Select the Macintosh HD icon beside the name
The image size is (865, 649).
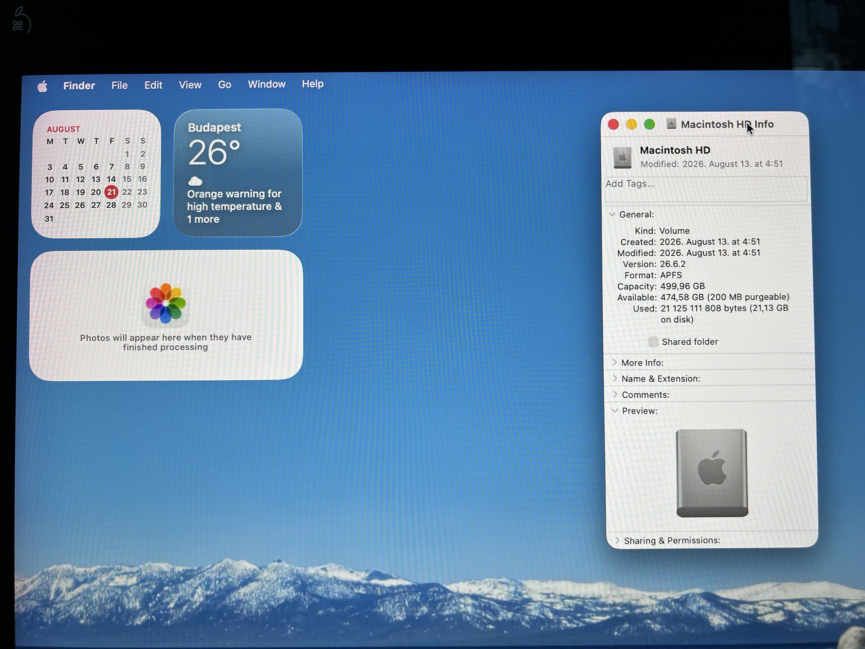click(x=622, y=157)
